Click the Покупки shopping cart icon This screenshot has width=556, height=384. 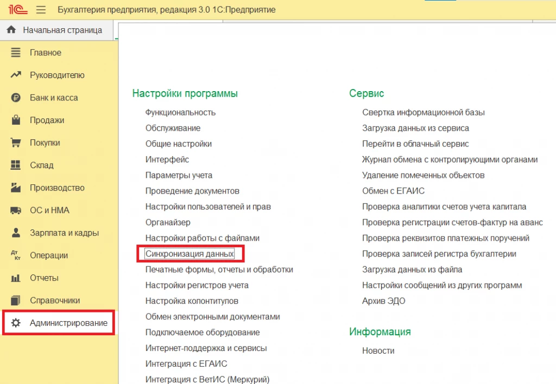point(16,143)
